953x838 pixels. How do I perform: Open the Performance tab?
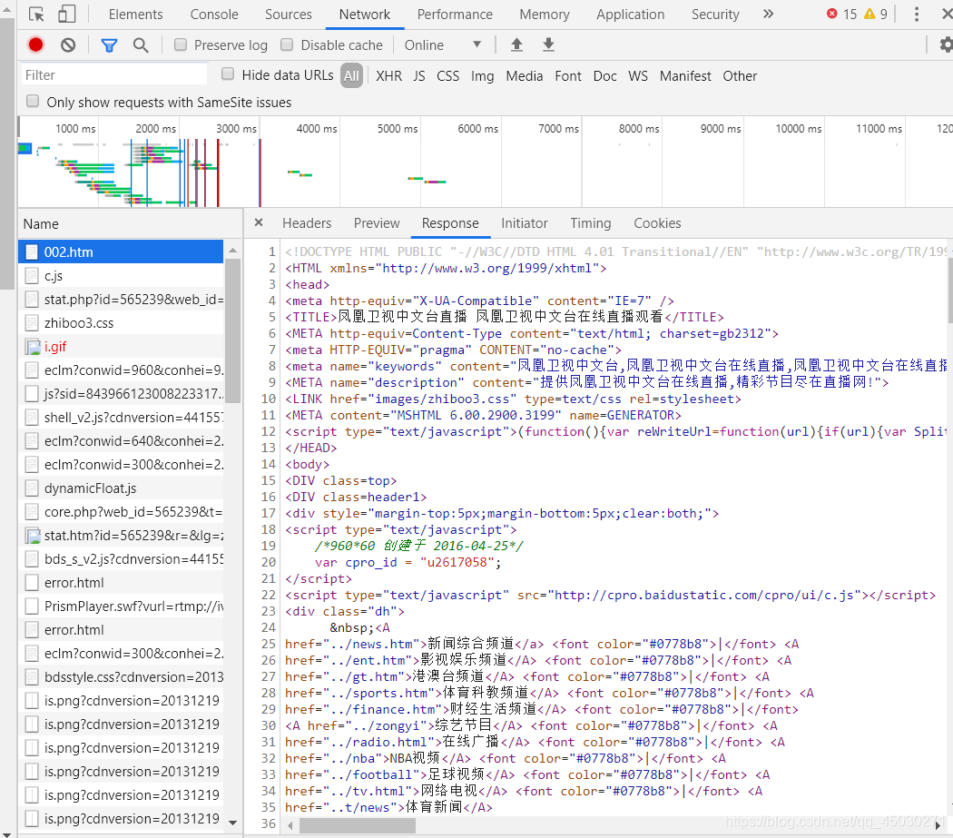(455, 14)
